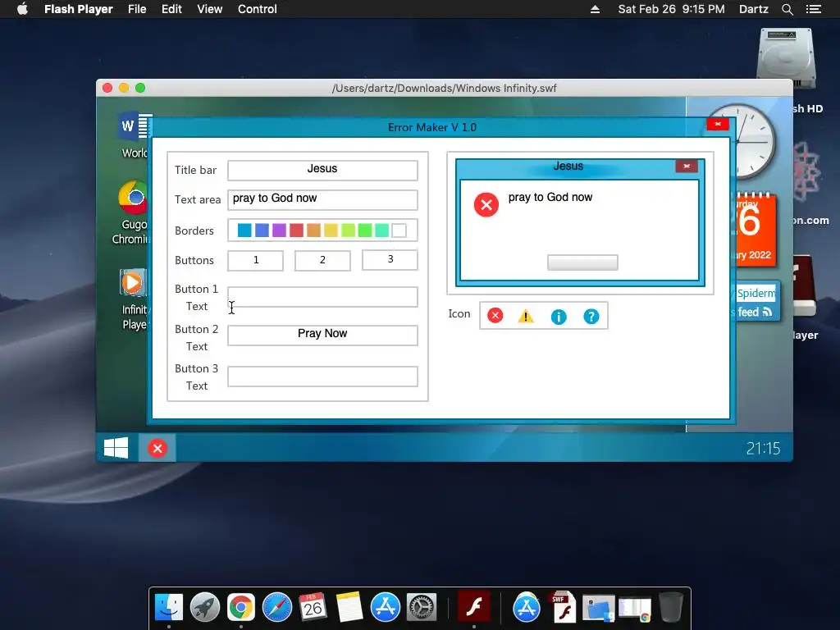Click the Flash Player icon in Dock
Image resolution: width=840 pixels, height=630 pixels.
click(474, 608)
